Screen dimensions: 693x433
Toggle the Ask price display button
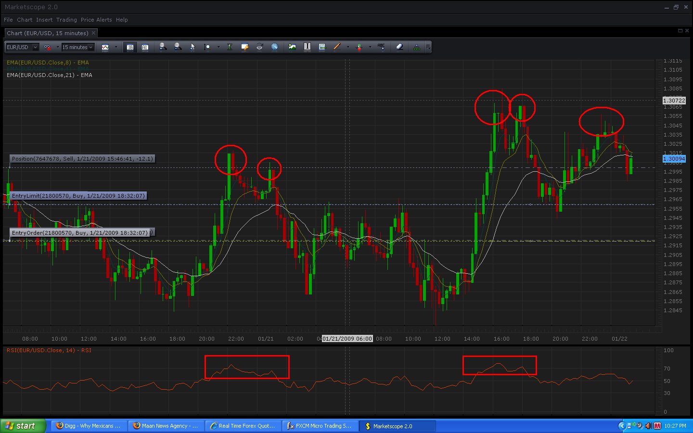pos(145,47)
